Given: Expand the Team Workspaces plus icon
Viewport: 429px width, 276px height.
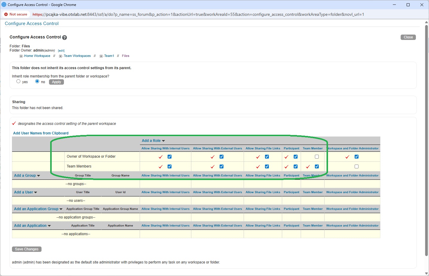Looking at the screenshot, I should click(x=60, y=56).
